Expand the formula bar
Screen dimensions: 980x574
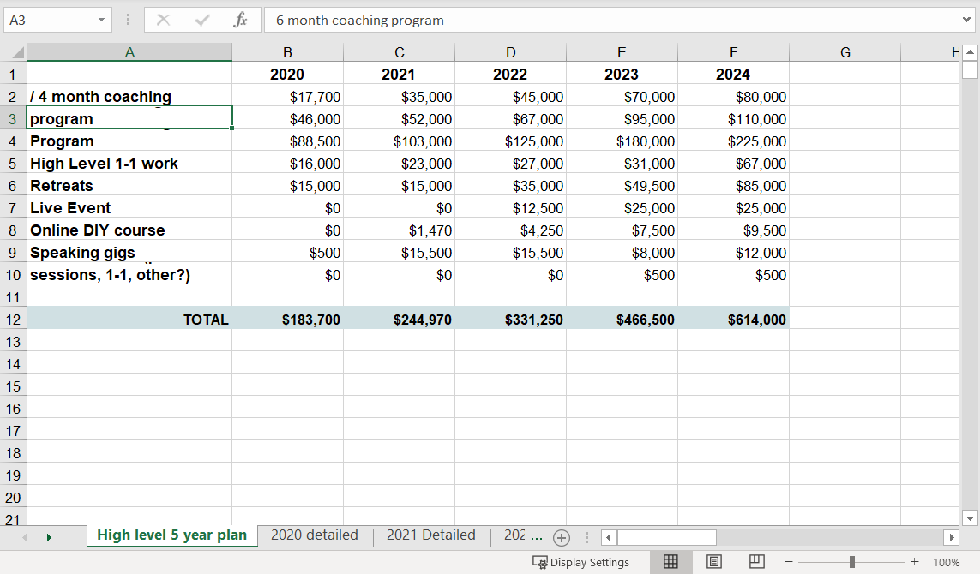point(967,20)
